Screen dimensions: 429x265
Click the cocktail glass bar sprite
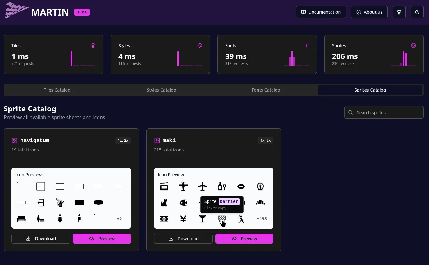point(203,219)
